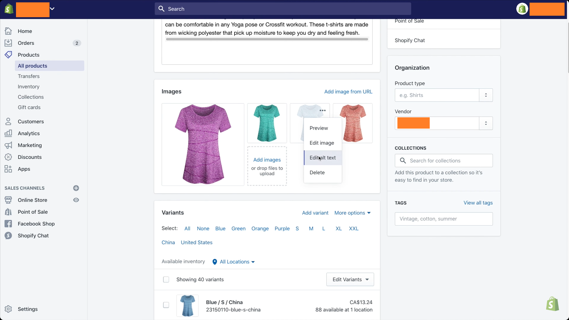Open the More options variants dropdown
This screenshot has width=569, height=320.
click(x=352, y=212)
